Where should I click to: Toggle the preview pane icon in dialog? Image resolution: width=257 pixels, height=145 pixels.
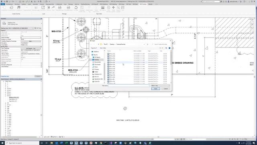point(166,48)
